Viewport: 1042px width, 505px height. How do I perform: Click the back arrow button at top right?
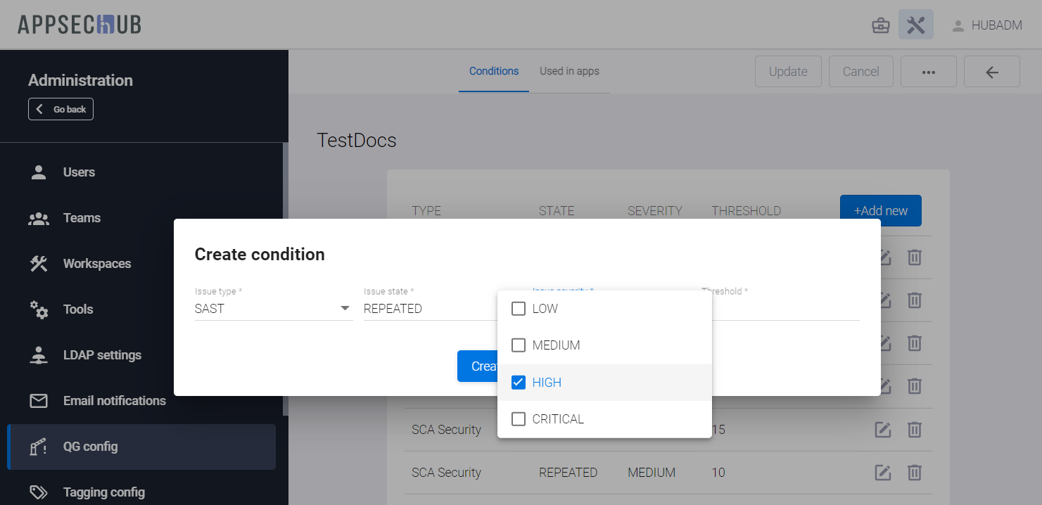click(x=991, y=72)
